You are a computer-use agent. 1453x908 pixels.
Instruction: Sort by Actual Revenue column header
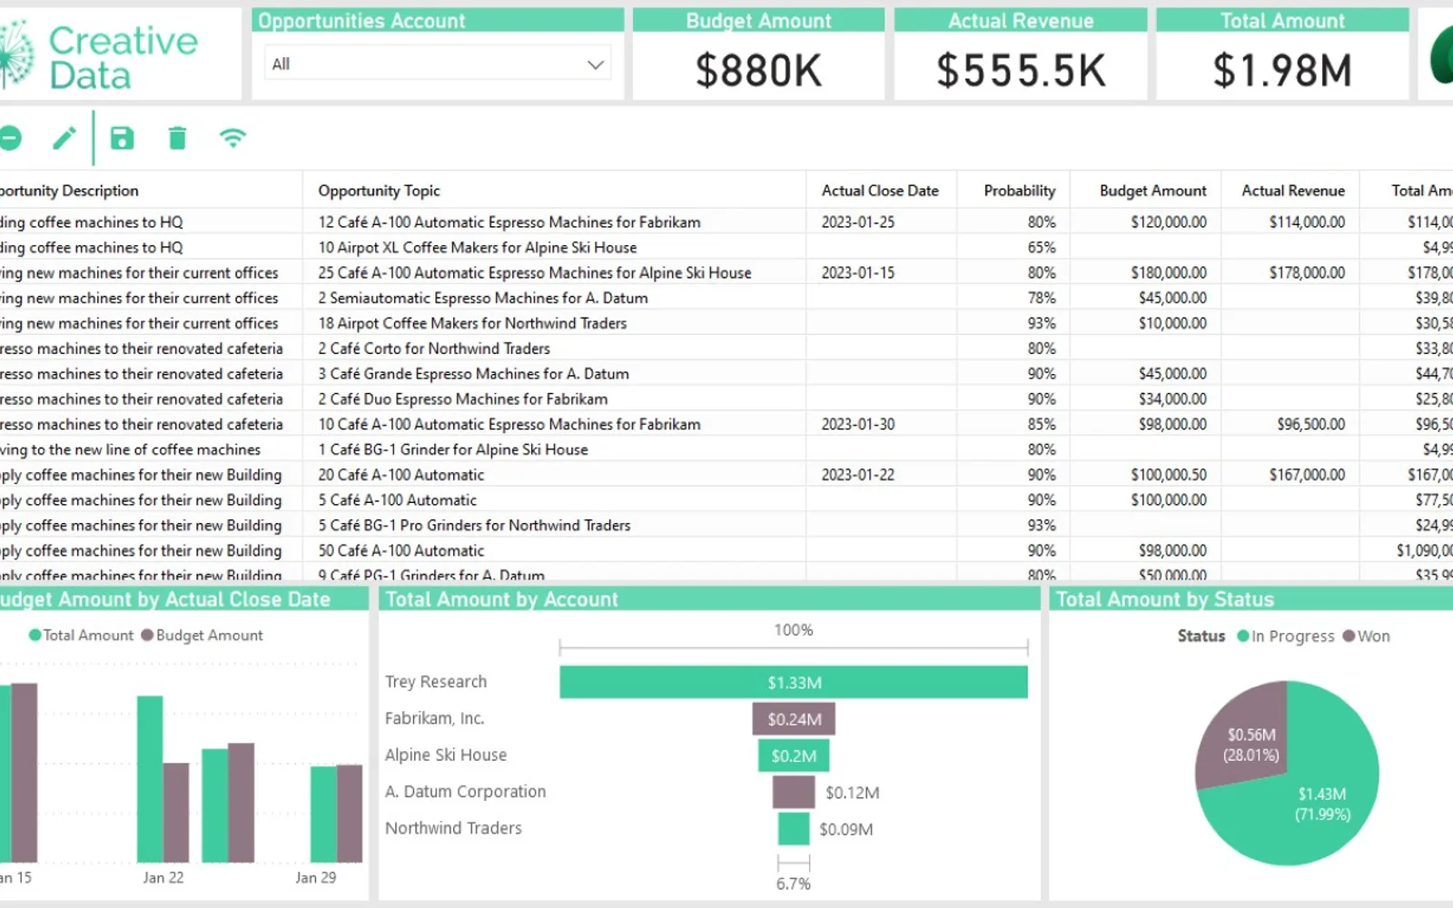pyautogui.click(x=1292, y=191)
